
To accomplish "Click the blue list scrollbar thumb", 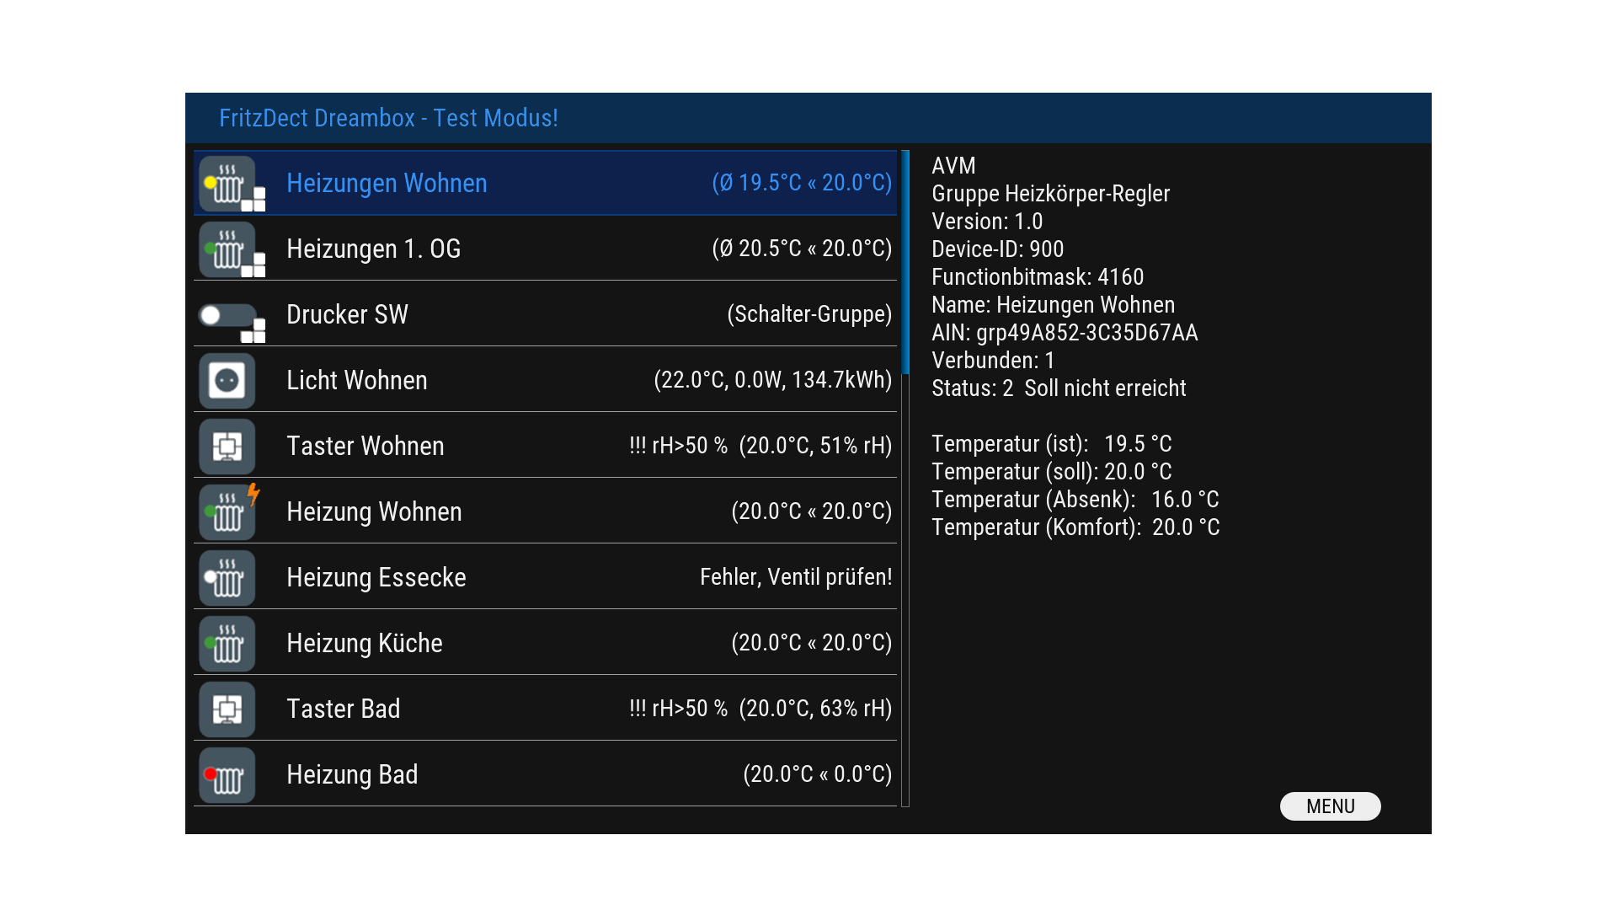I will tap(905, 262).
